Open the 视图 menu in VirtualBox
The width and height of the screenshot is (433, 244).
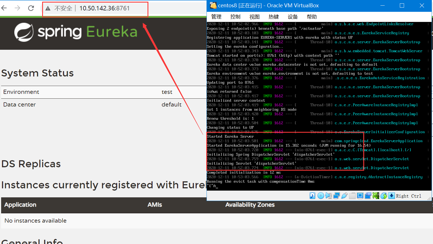tap(254, 17)
